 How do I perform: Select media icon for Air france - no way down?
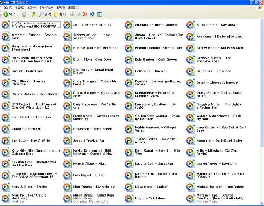[x=191, y=25]
